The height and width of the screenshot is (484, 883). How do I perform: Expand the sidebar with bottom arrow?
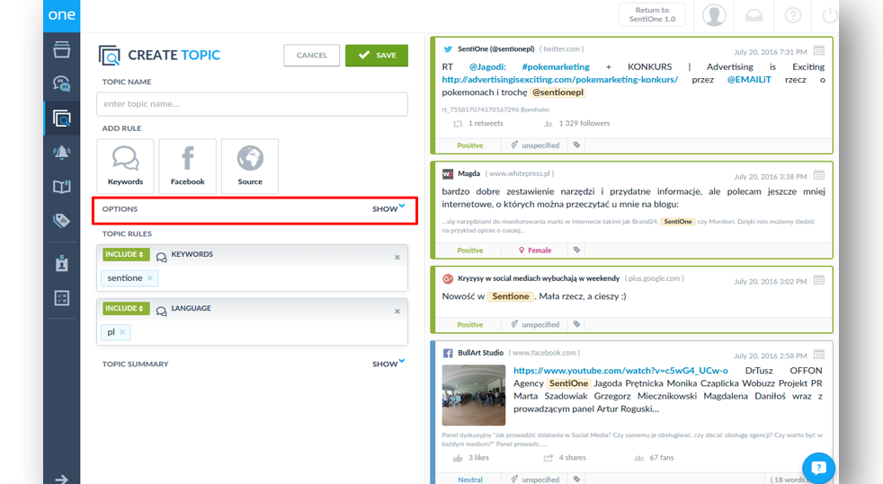point(61,479)
